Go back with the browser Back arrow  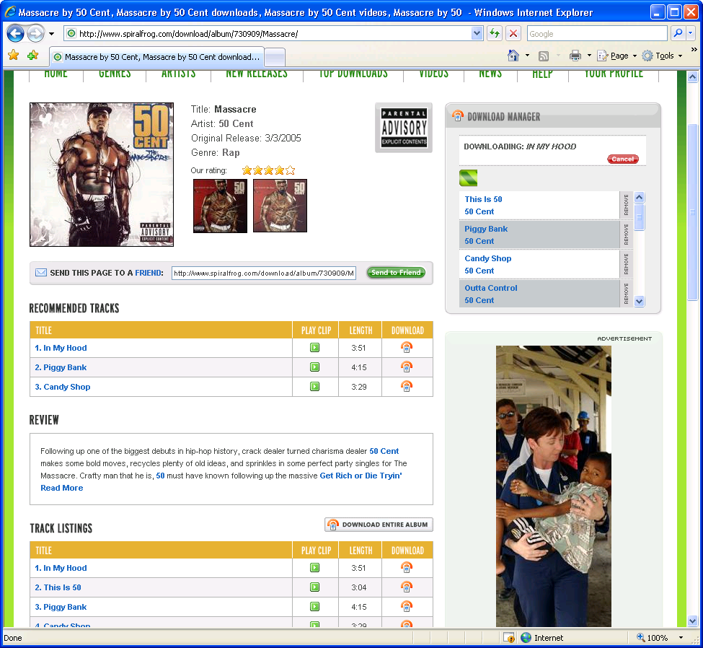15,34
